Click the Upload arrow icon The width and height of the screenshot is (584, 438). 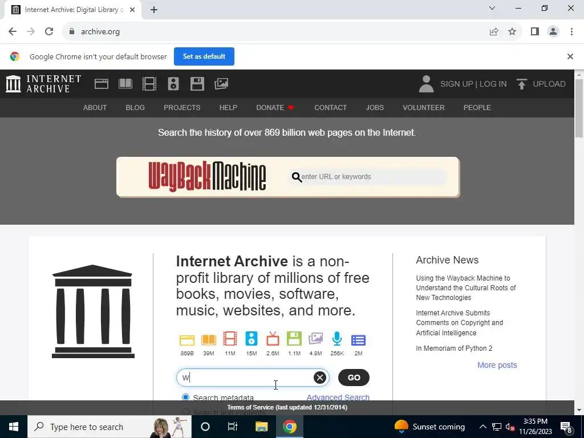click(521, 84)
